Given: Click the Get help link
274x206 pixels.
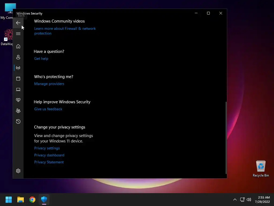Looking at the screenshot, I should (41, 58).
